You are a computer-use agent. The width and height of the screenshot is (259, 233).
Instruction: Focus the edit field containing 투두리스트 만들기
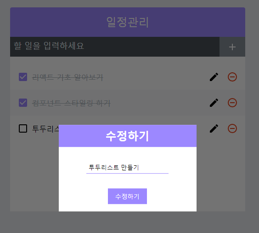(x=127, y=168)
